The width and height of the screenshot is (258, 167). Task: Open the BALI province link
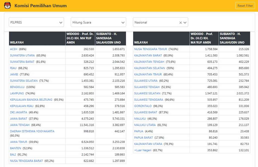[13, 154]
